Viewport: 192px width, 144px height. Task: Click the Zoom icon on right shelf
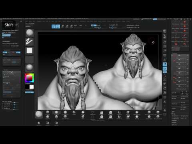point(165,42)
